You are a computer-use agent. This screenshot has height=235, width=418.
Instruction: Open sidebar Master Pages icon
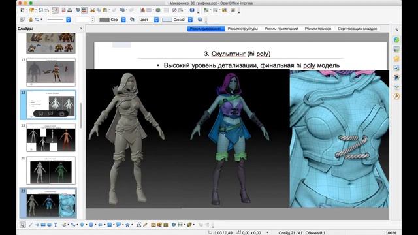pos(396,49)
